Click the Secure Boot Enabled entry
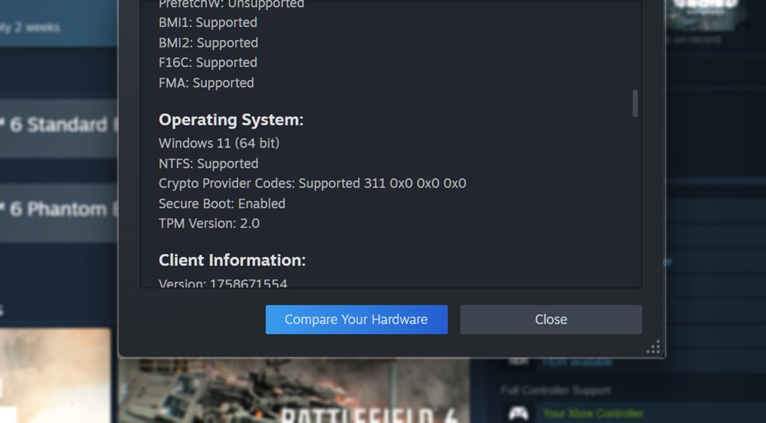The width and height of the screenshot is (766, 423). click(x=222, y=204)
